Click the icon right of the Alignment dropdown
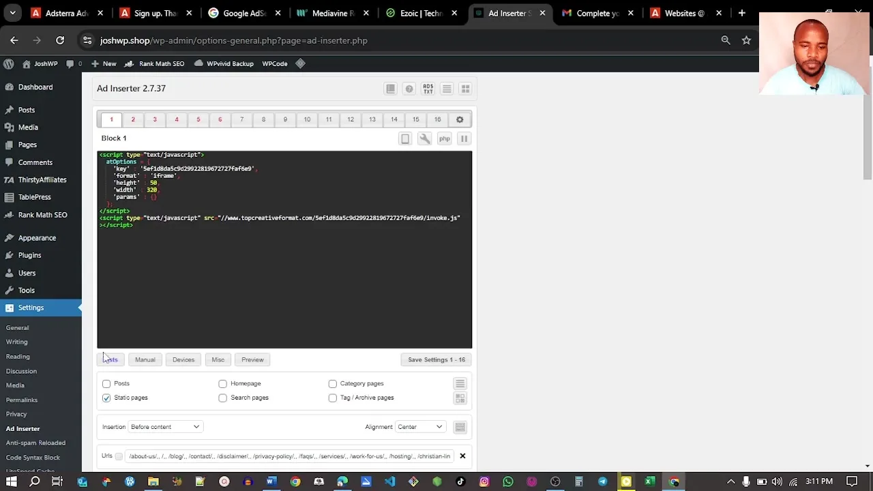Image resolution: width=873 pixels, height=491 pixels. [x=460, y=427]
